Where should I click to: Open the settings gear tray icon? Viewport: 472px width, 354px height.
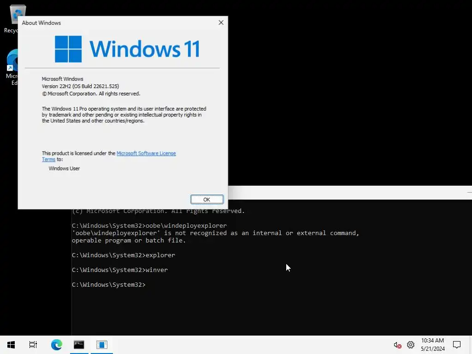(411, 345)
